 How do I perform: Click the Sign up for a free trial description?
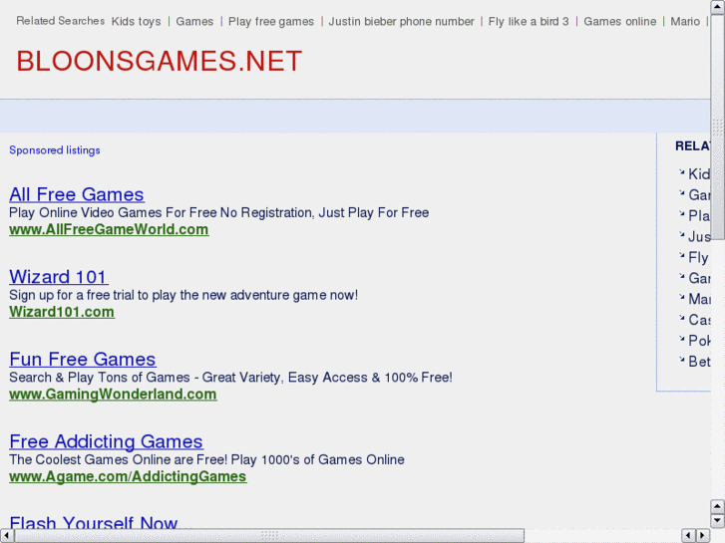183,295
